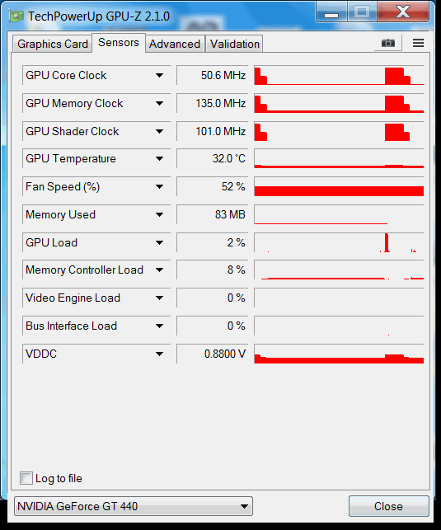Click the Close button

(388, 506)
